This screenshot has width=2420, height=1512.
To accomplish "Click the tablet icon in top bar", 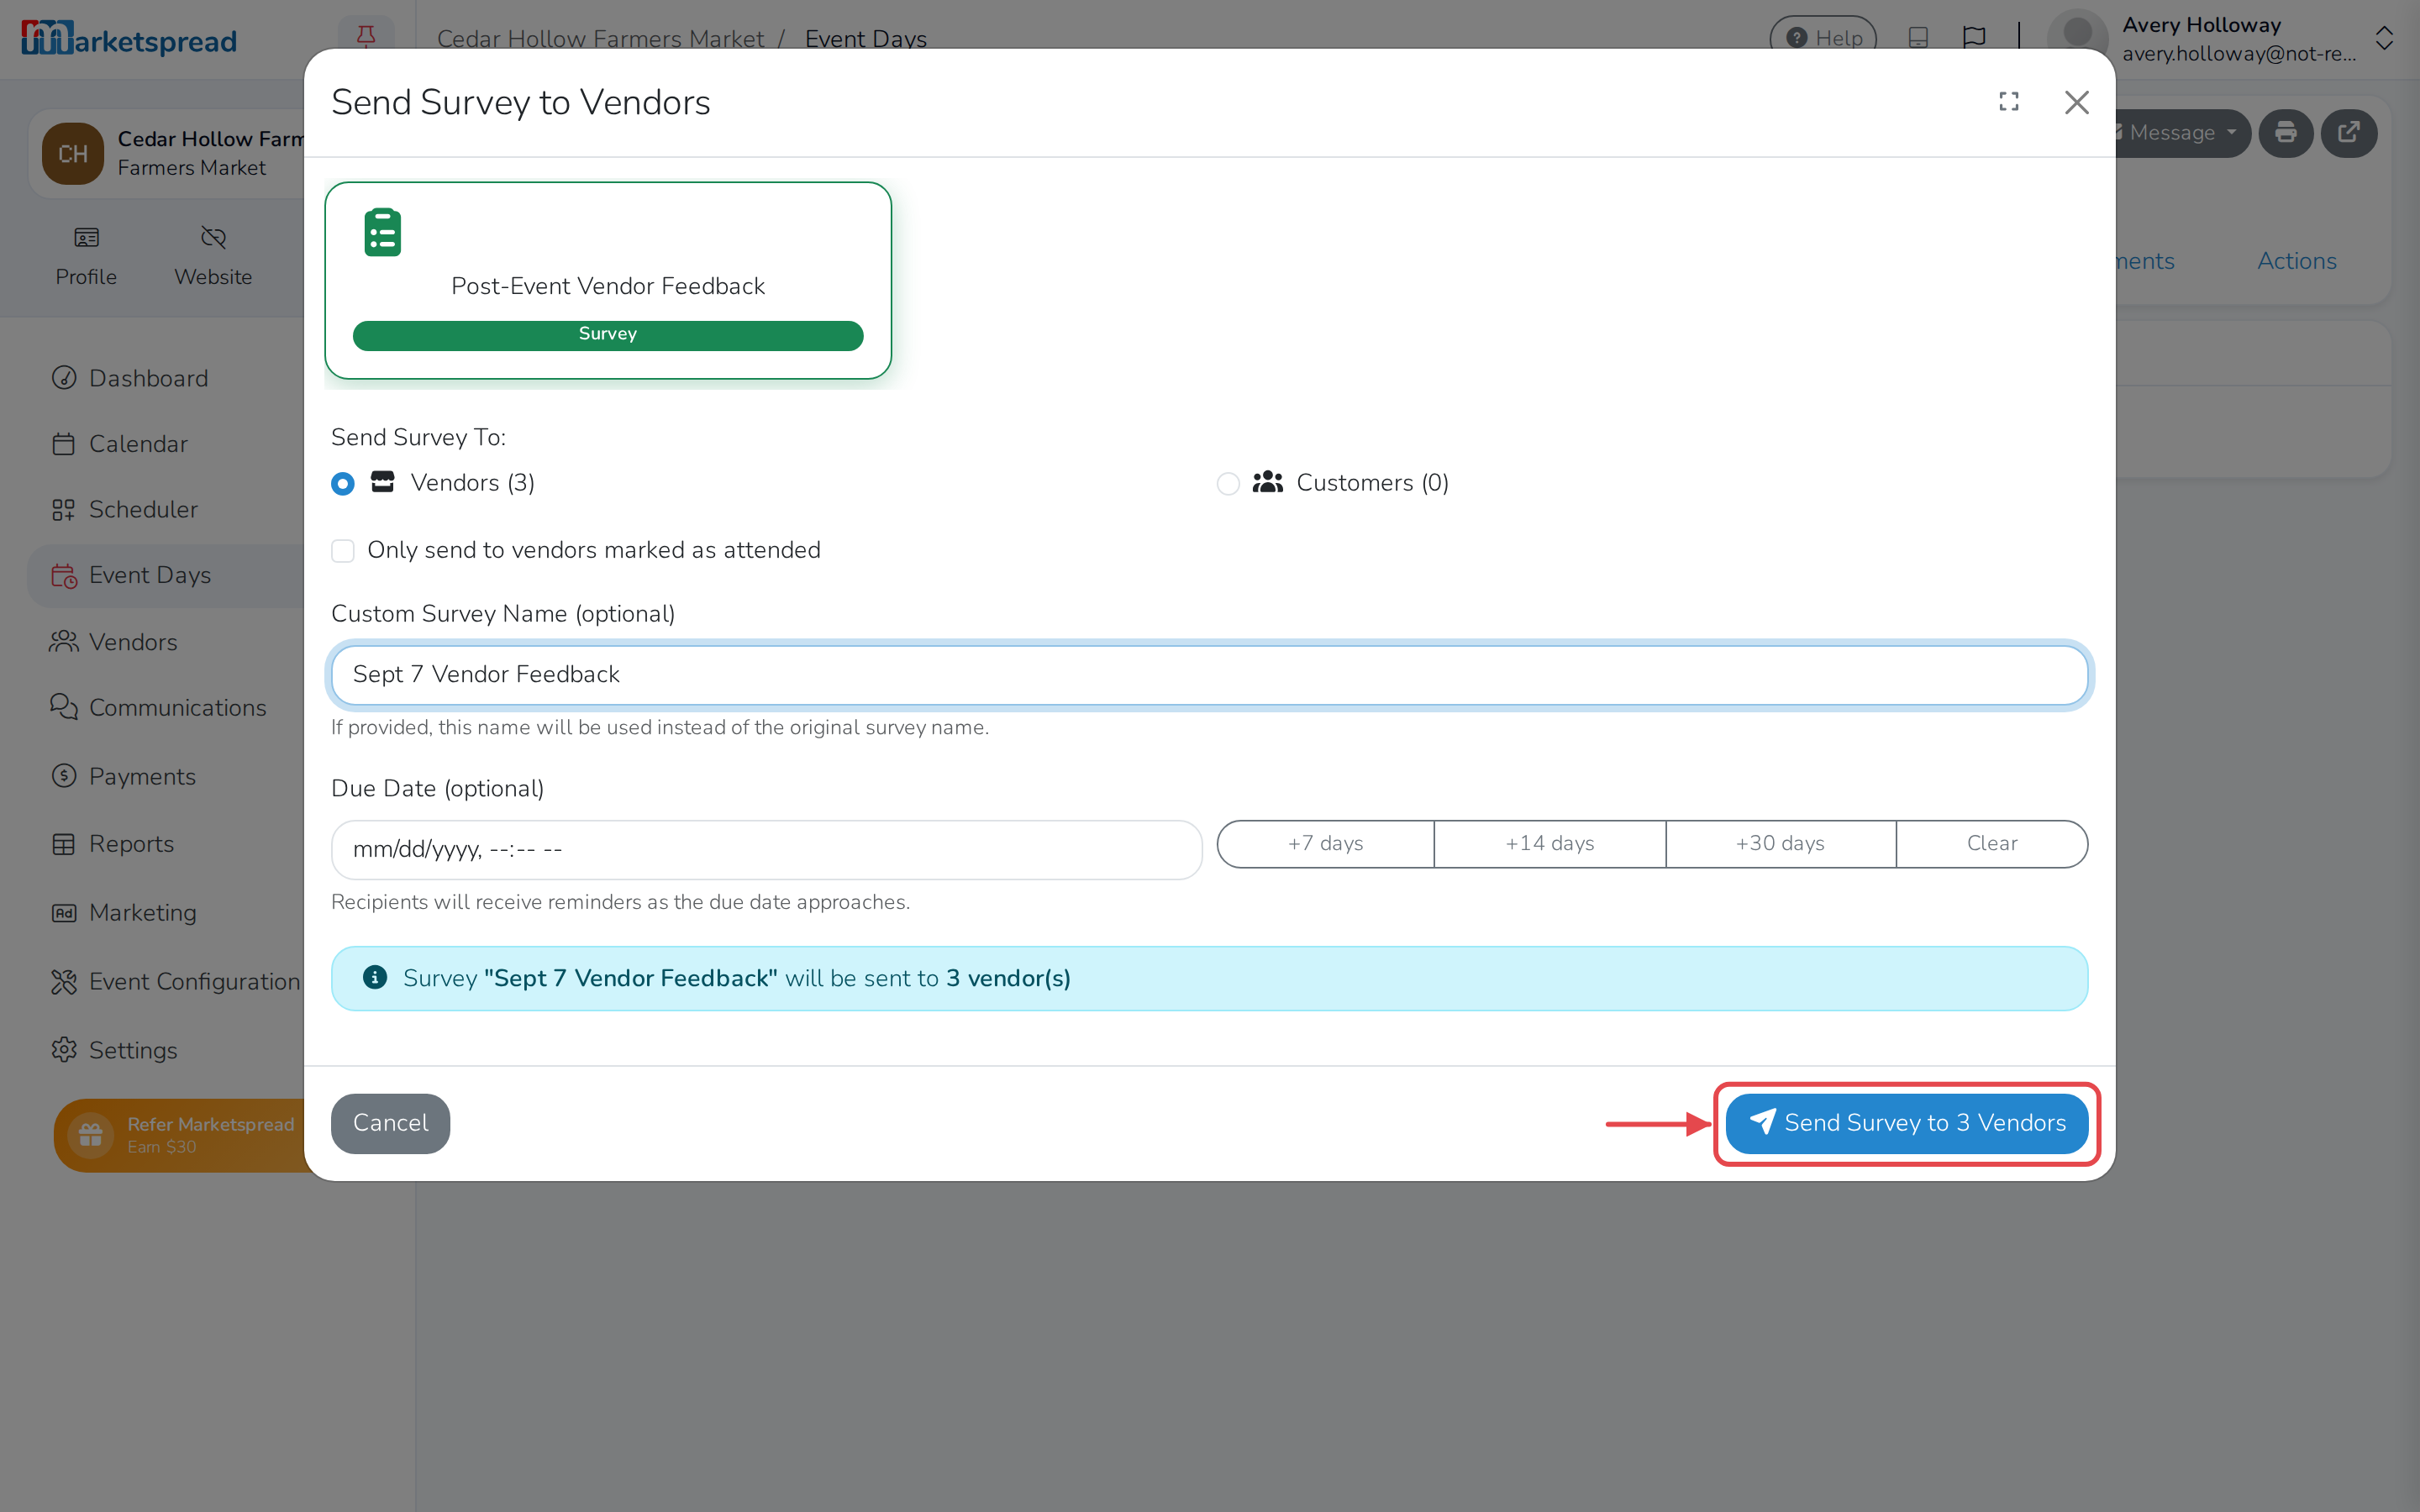I will 1918,38.
